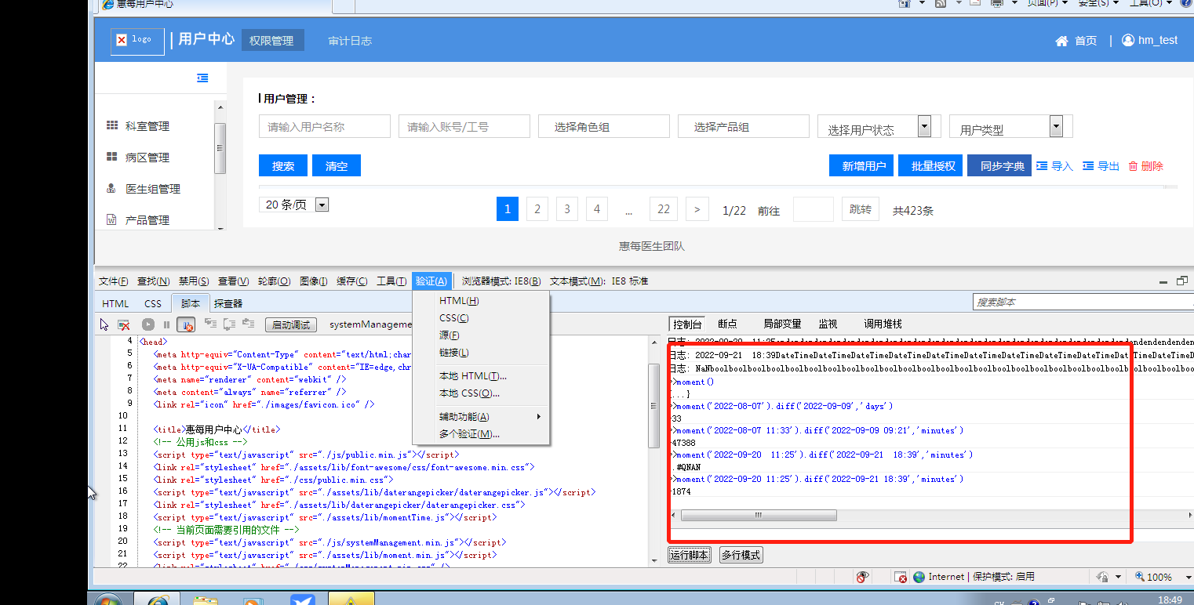
Task: Click the 导入 import icon
Action: pos(1042,166)
